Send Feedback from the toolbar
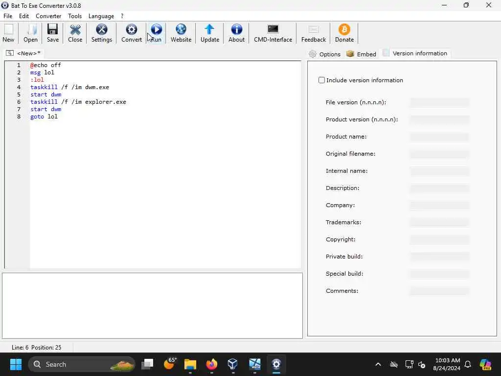501x376 pixels. pyautogui.click(x=314, y=33)
